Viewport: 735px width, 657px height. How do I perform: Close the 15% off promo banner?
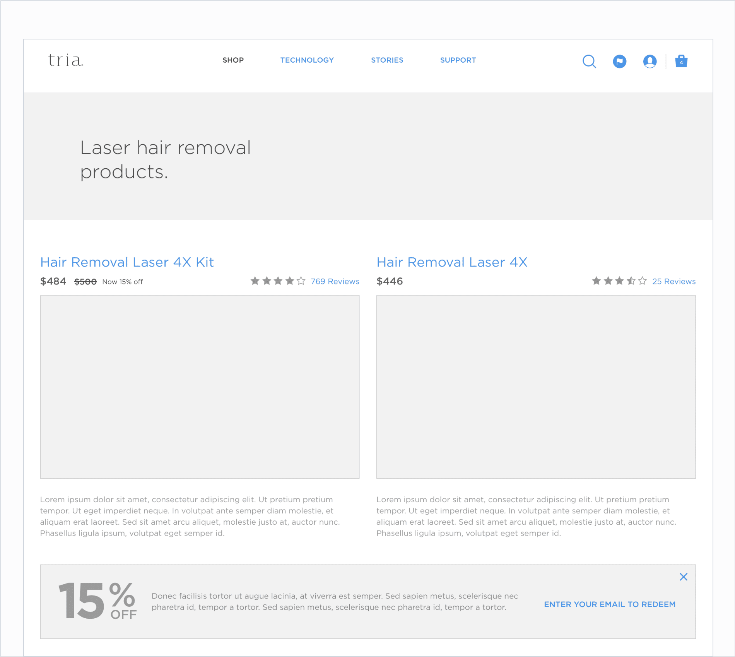(x=684, y=577)
